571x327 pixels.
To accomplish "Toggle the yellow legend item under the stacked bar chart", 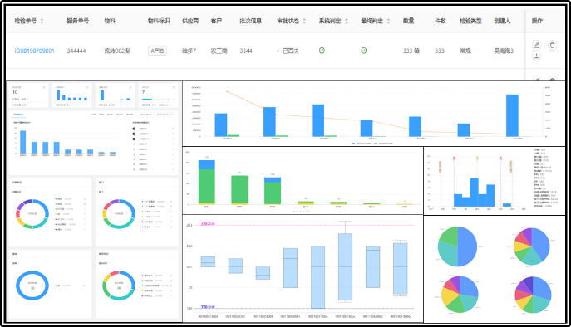I will coord(308,212).
